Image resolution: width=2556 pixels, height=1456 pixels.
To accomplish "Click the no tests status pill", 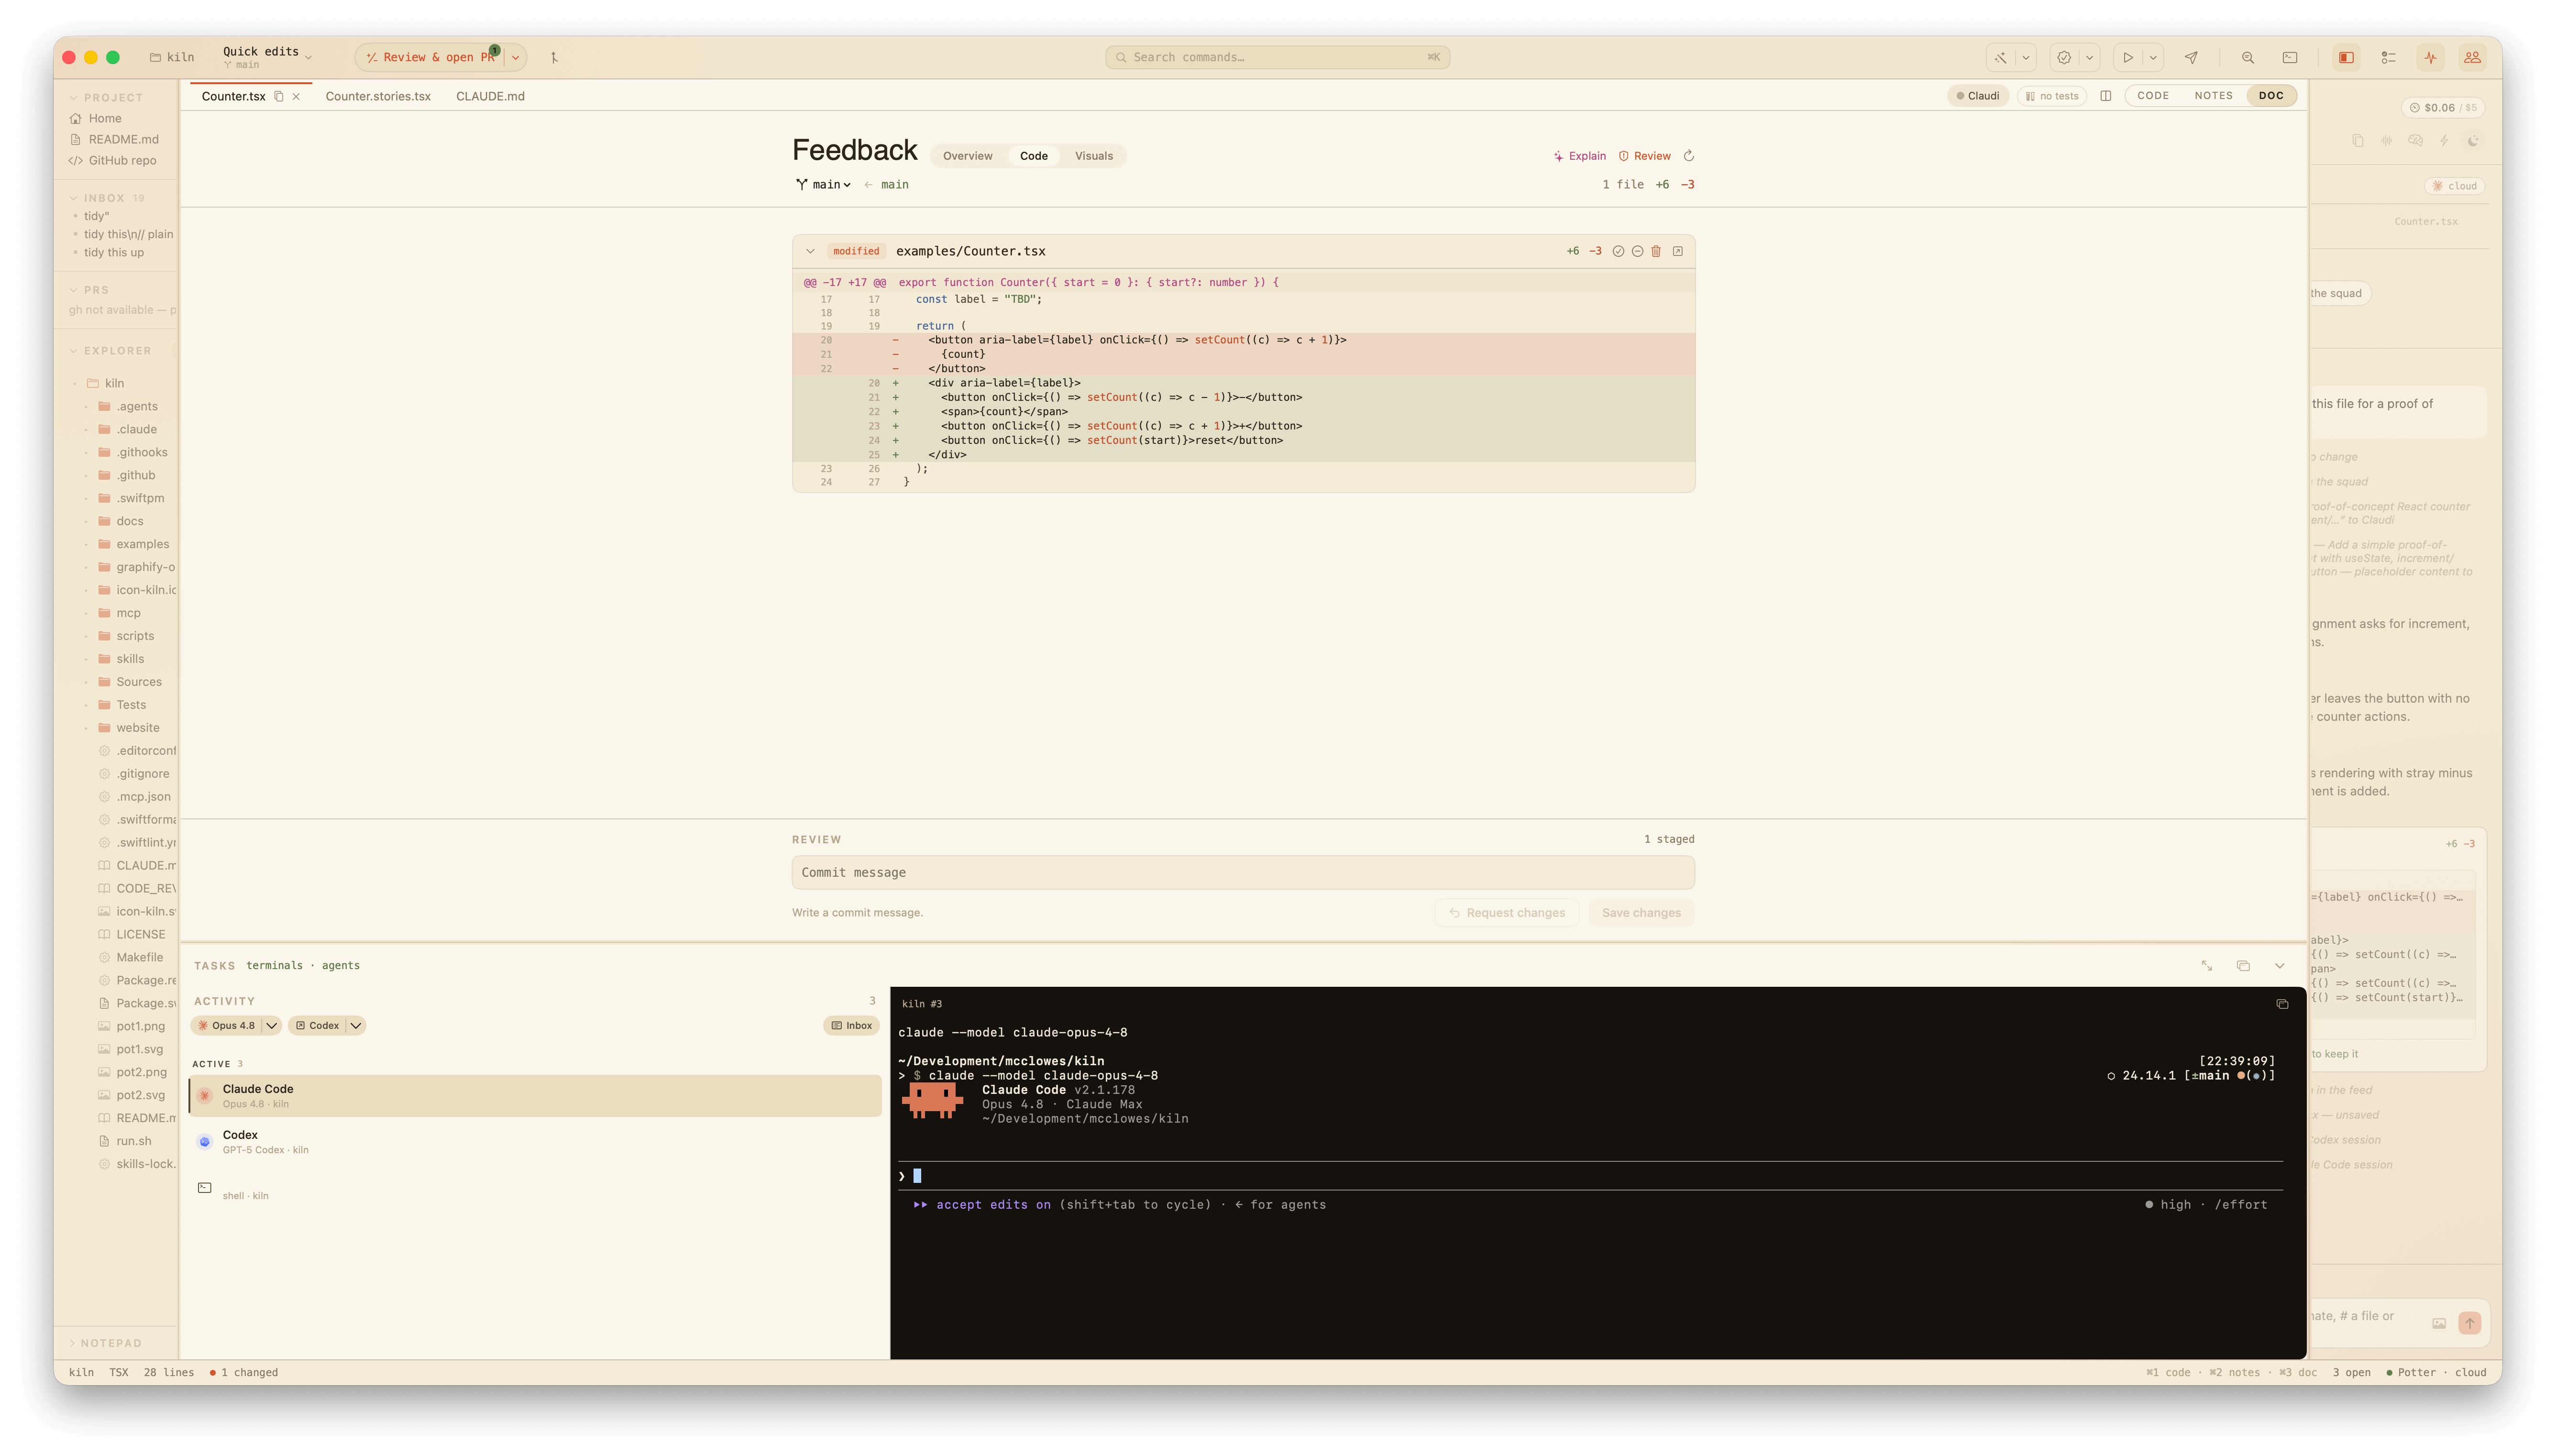I will 2051,96.
